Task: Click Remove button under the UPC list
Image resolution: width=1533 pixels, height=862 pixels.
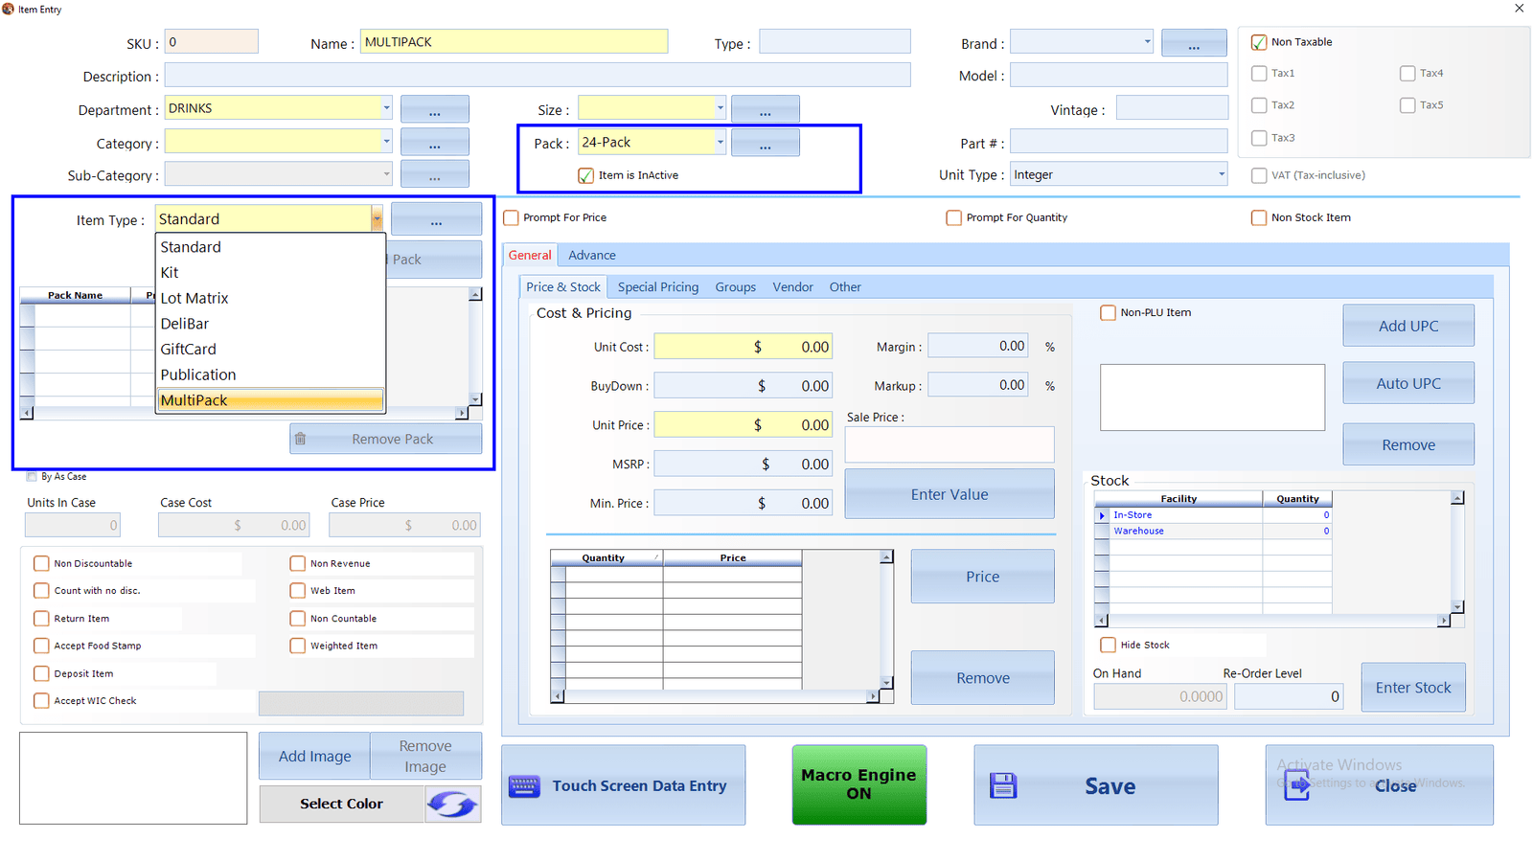Action: pos(1408,444)
